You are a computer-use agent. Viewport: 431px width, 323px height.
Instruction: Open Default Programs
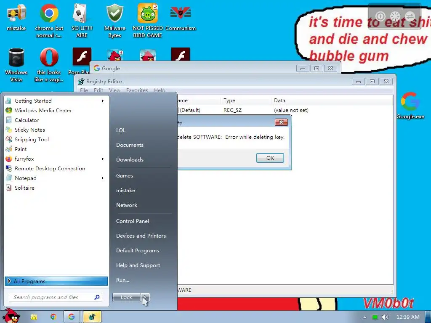138,251
